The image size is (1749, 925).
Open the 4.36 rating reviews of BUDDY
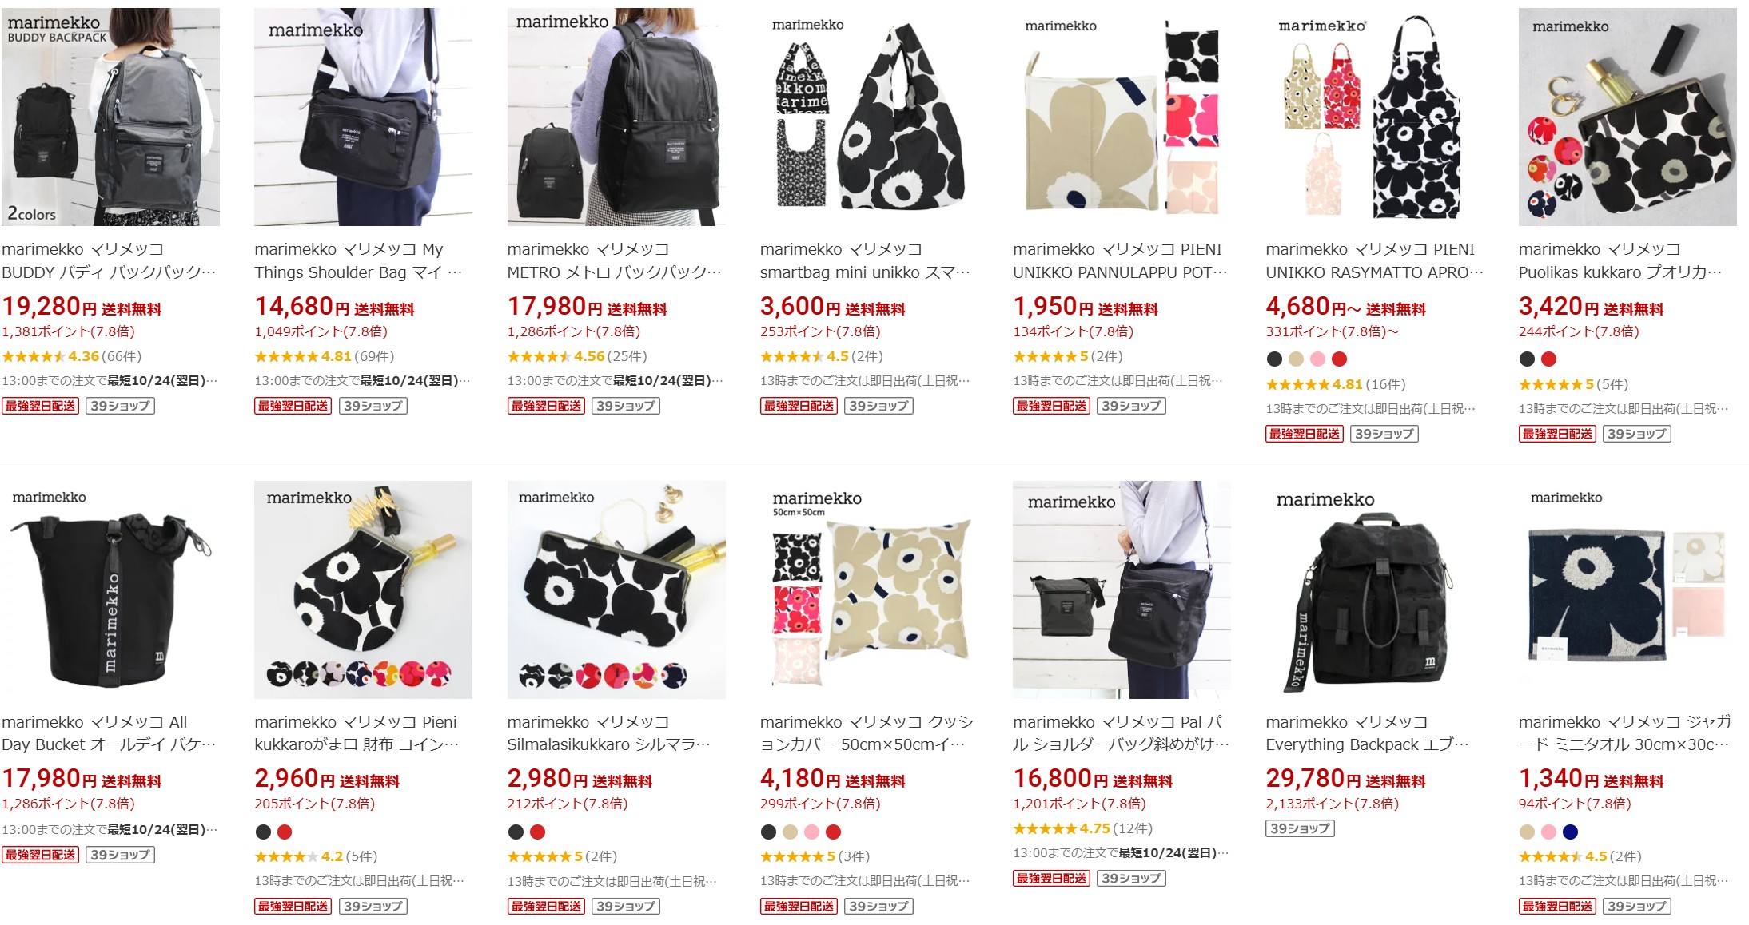(71, 356)
